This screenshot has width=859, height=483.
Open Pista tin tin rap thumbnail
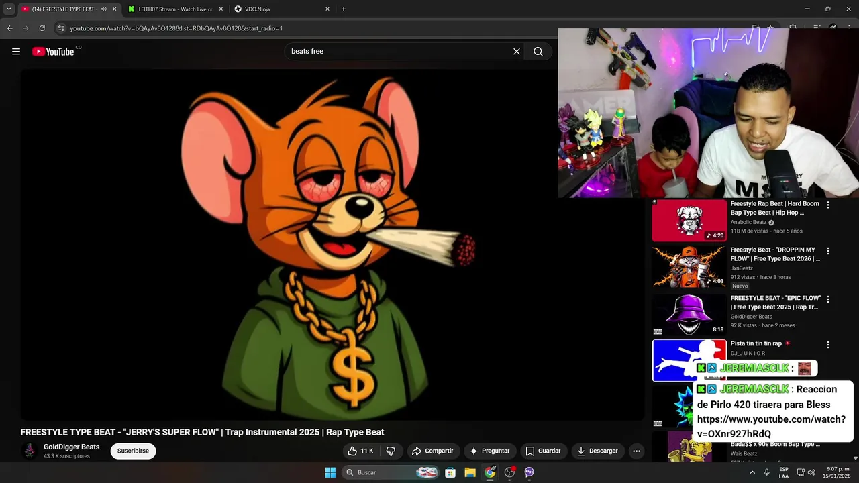pos(689,360)
